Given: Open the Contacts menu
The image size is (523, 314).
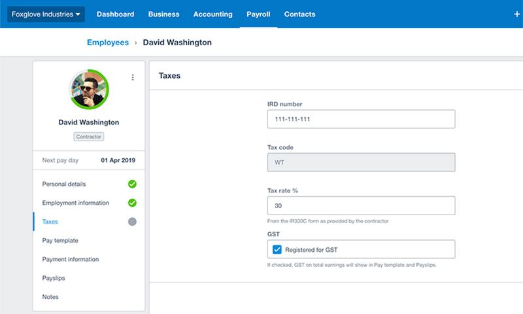Looking at the screenshot, I should [x=300, y=14].
